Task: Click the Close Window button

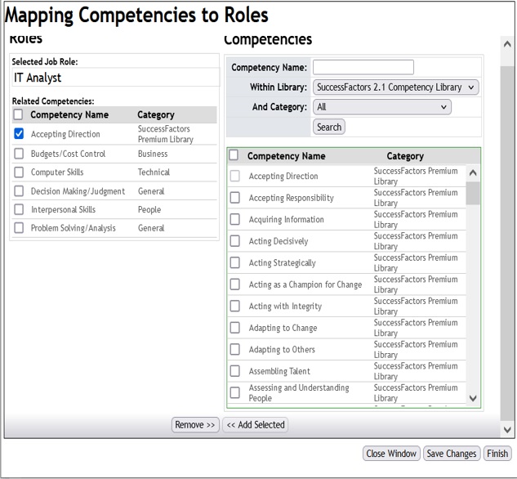Action: pos(391,454)
